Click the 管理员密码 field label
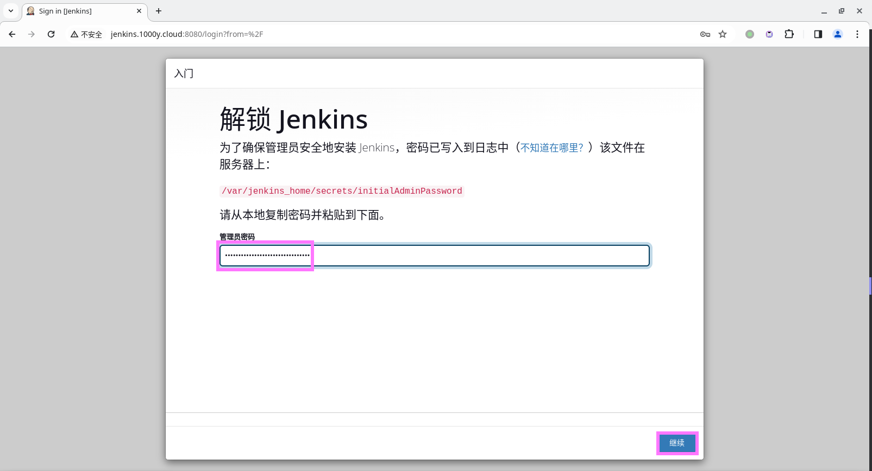Viewport: 872px width, 471px height. [237, 237]
